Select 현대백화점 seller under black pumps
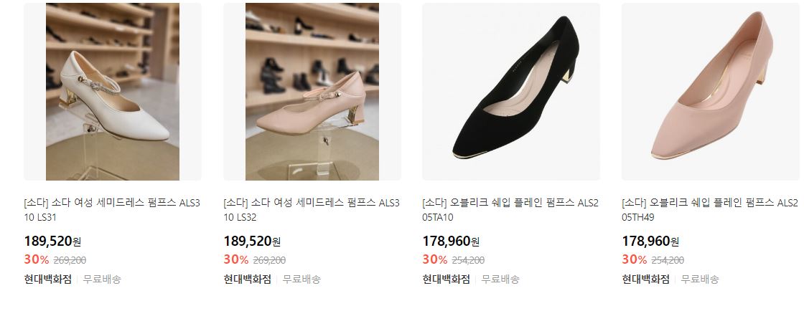This screenshot has width=804, height=311. [447, 279]
